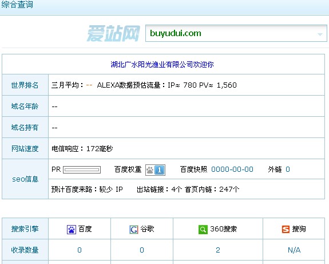Click the 网站速度 row label
This screenshot has height=264, width=329.
tap(25, 149)
